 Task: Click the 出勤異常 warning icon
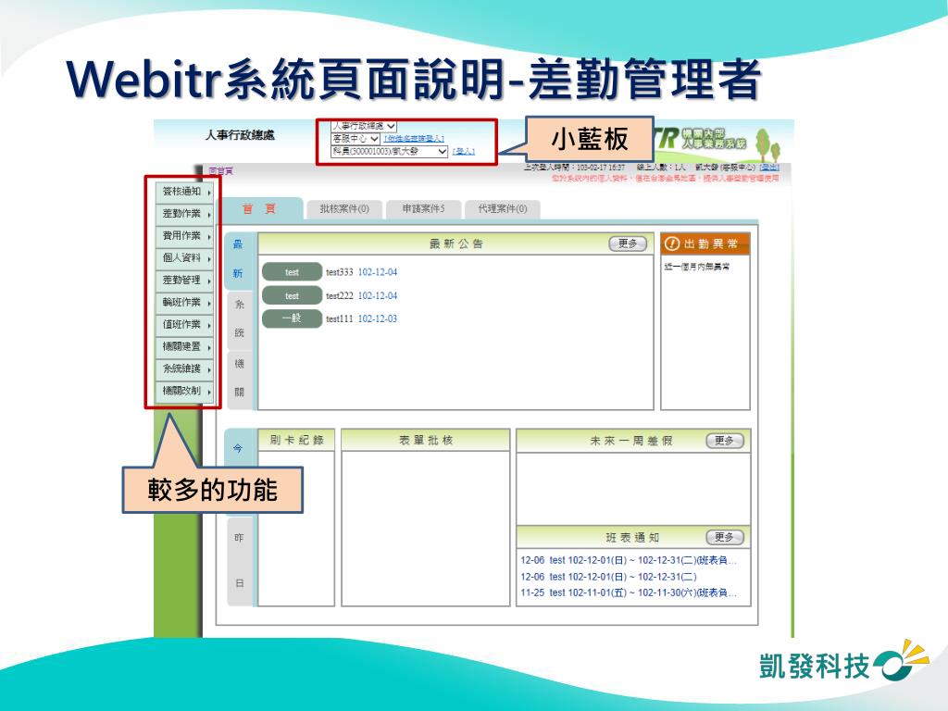672,243
